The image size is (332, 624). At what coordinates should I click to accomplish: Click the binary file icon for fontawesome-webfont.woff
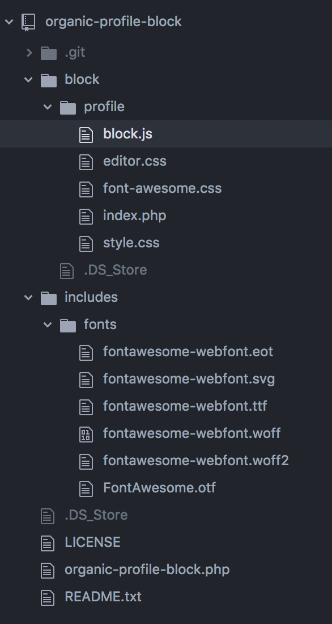pyautogui.click(x=86, y=434)
